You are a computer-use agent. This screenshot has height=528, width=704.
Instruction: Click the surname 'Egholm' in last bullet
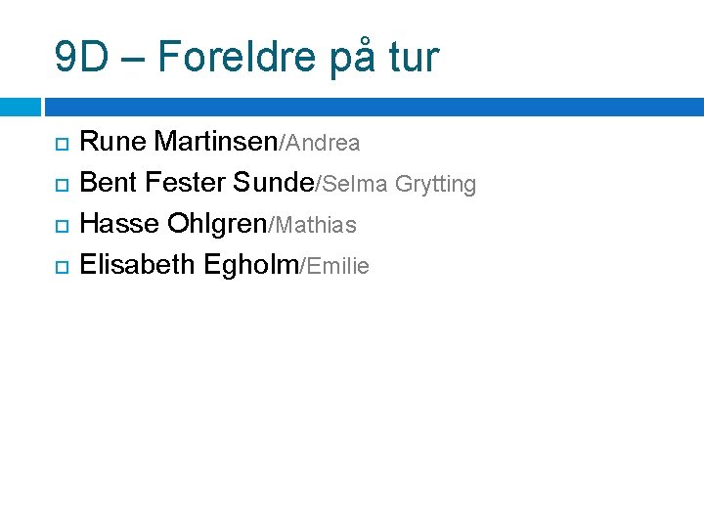(251, 265)
